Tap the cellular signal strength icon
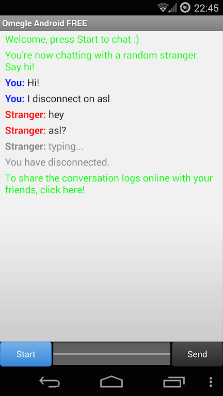Viewport: 223px width, 396px height. click(172, 8)
